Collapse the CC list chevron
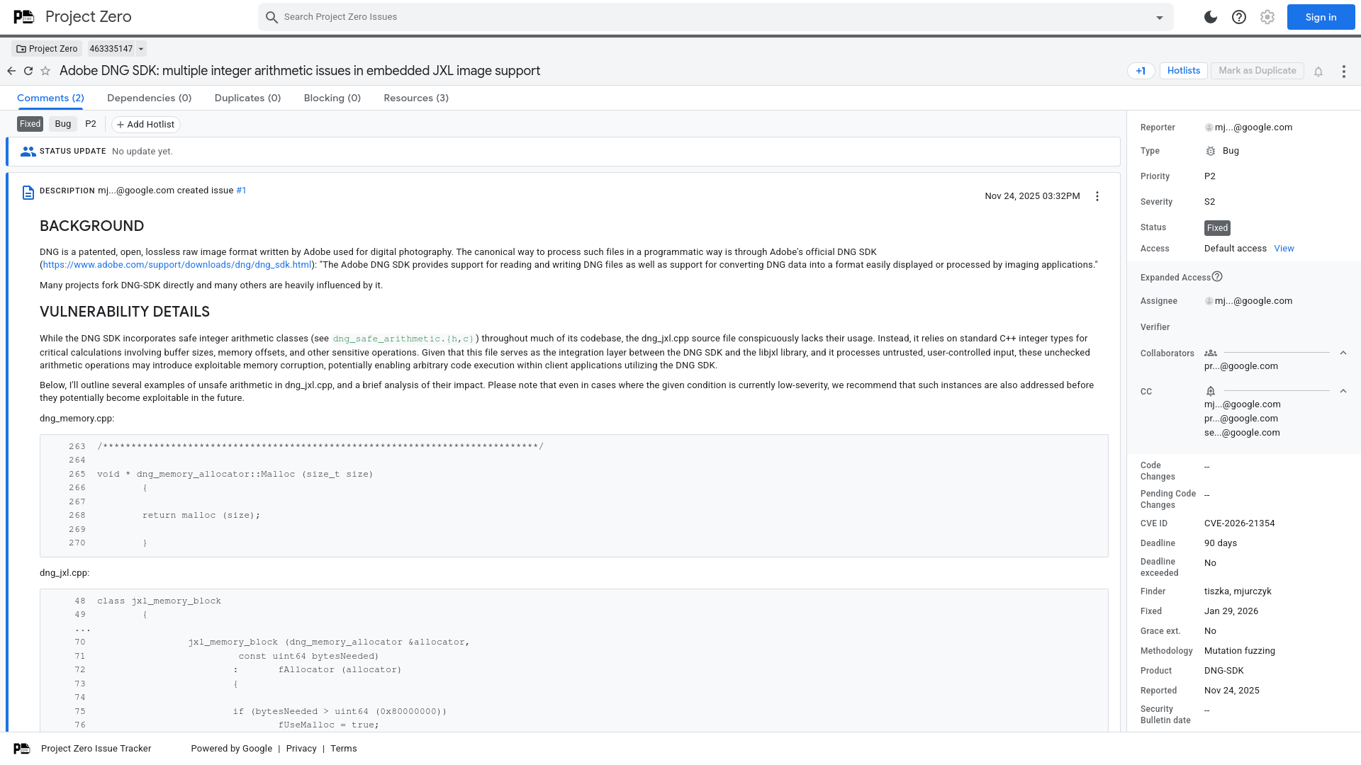The width and height of the screenshot is (1361, 765). coord(1343,390)
